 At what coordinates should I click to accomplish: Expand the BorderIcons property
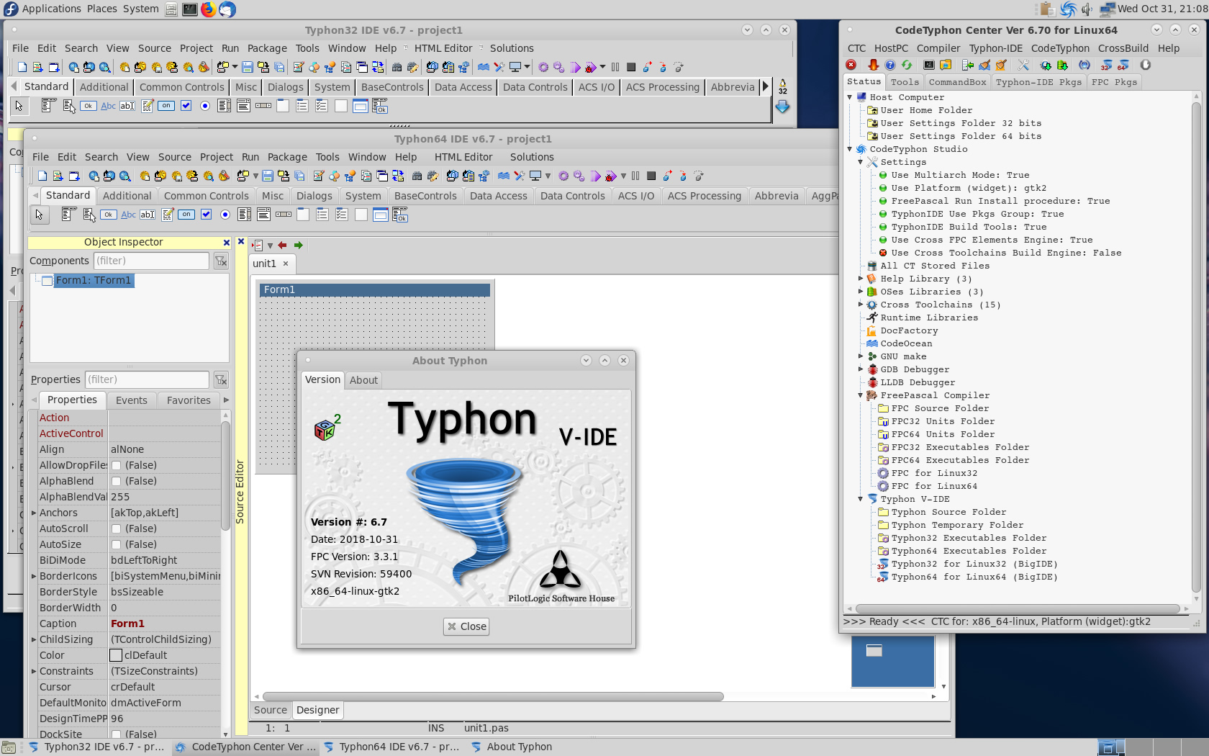[x=34, y=576]
